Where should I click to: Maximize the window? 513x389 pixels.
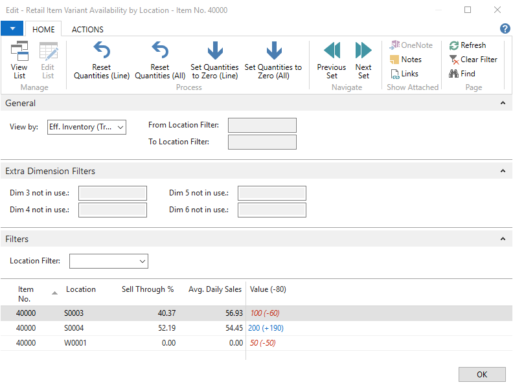pyautogui.click(x=468, y=10)
